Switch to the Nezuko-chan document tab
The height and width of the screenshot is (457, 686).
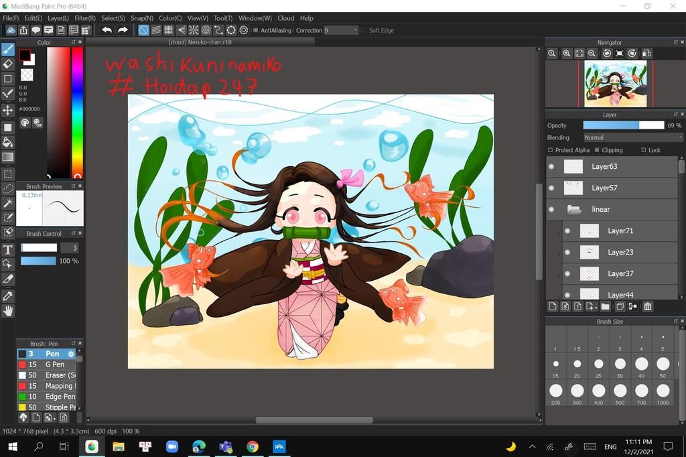(x=200, y=42)
